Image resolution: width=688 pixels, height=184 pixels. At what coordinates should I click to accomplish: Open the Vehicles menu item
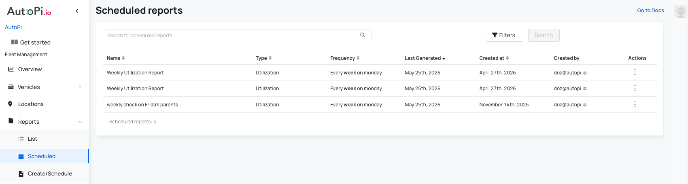[29, 87]
